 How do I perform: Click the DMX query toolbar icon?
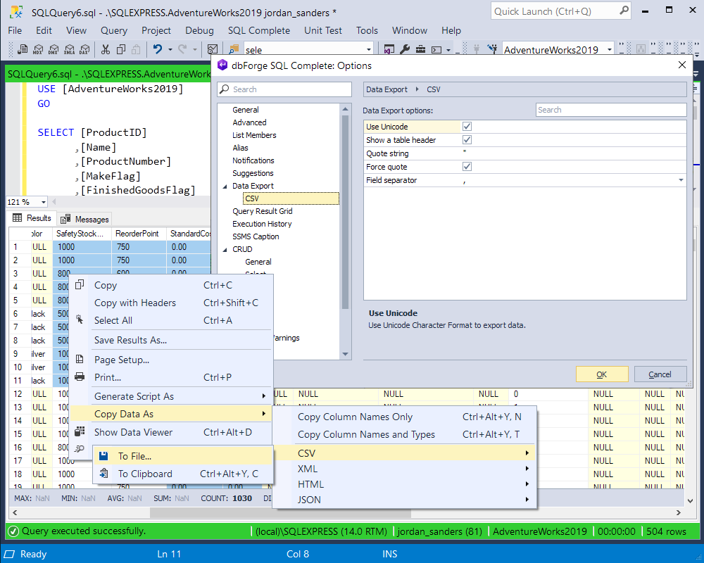click(x=54, y=49)
